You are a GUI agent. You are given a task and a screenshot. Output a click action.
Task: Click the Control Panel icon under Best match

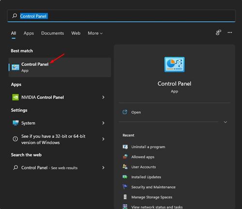tap(15, 67)
